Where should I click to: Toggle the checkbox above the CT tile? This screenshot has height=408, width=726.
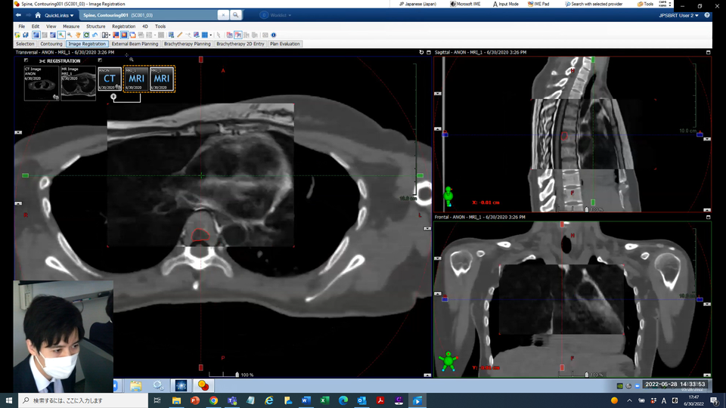coord(100,60)
